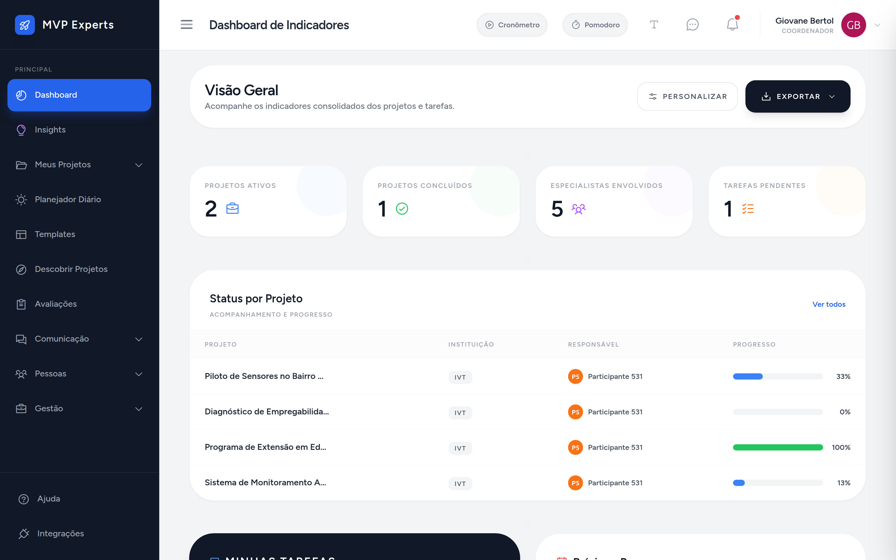
Task: Click the Planejador Diário sun icon
Action: (21, 200)
